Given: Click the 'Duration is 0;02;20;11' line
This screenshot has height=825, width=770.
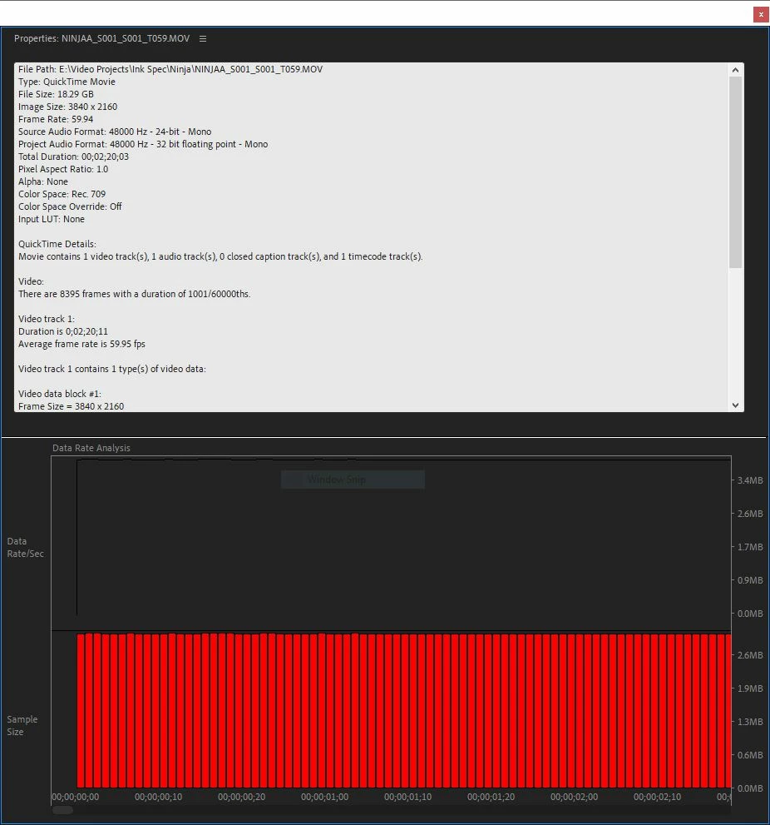Looking at the screenshot, I should 63,331.
